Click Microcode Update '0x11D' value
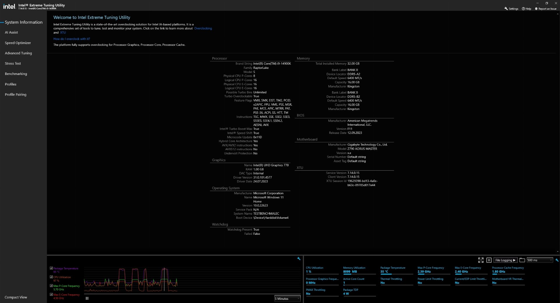The width and height of the screenshot is (560, 303). 258,137
